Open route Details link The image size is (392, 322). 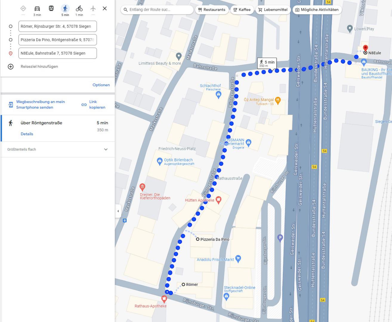27,134
